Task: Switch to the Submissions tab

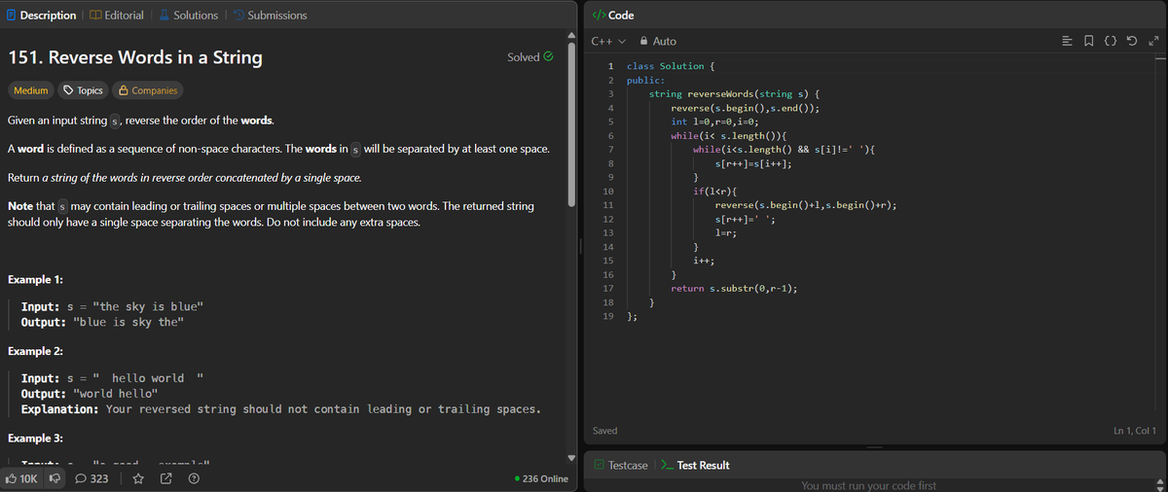Action: click(x=269, y=15)
